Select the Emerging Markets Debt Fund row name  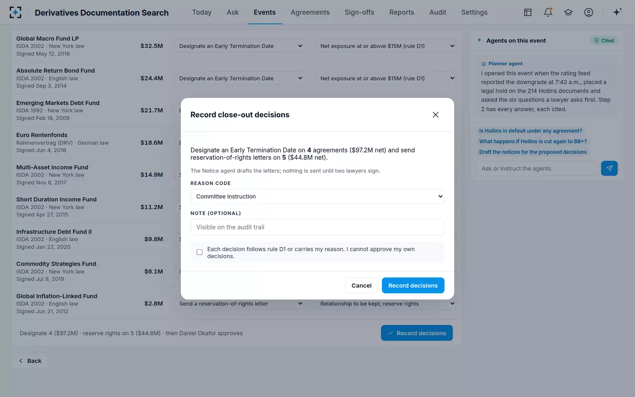58,103
